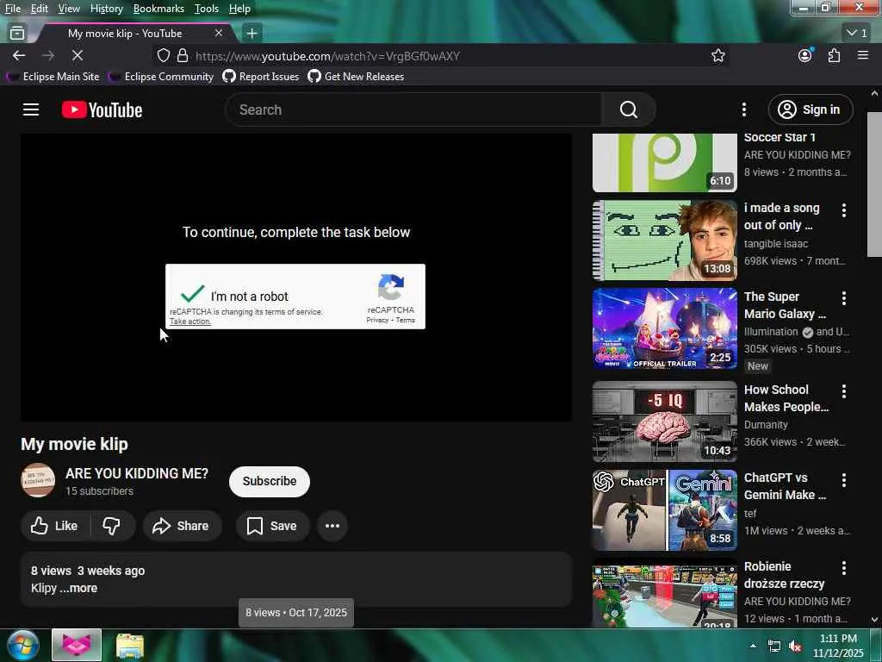Bookmark this page with star icon
This screenshot has width=882, height=662.
(x=717, y=55)
